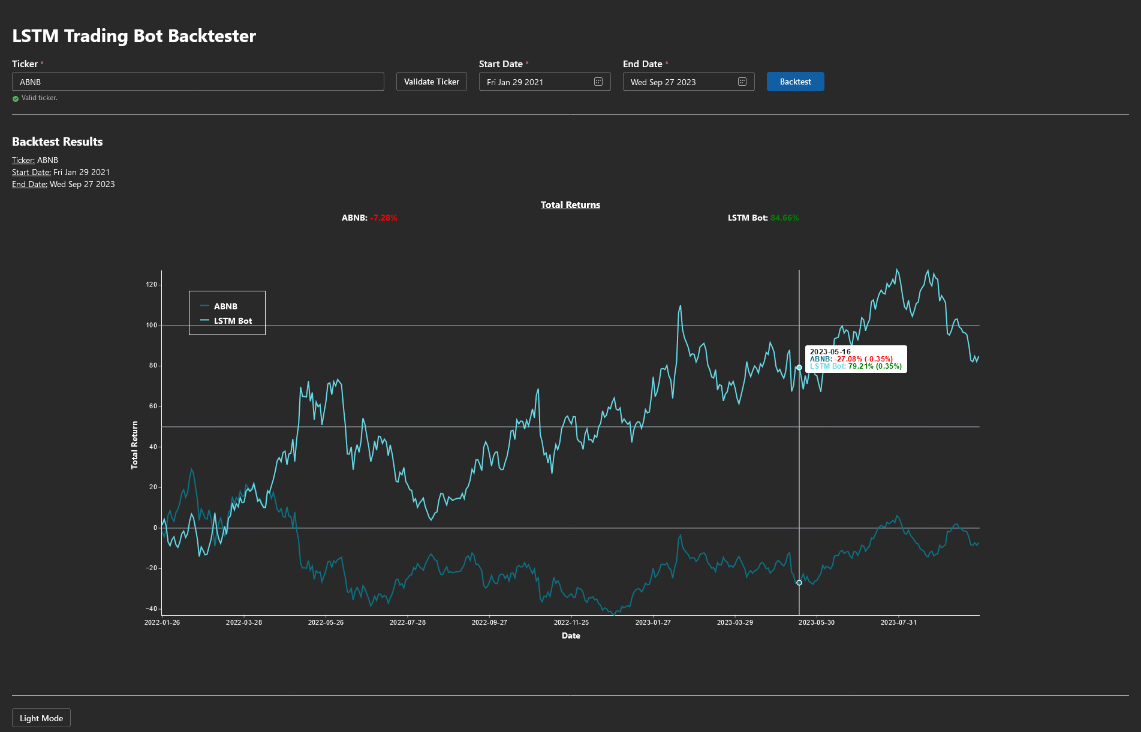1141x732 pixels.
Task: Click the Total Return y-axis title
Action: click(134, 445)
